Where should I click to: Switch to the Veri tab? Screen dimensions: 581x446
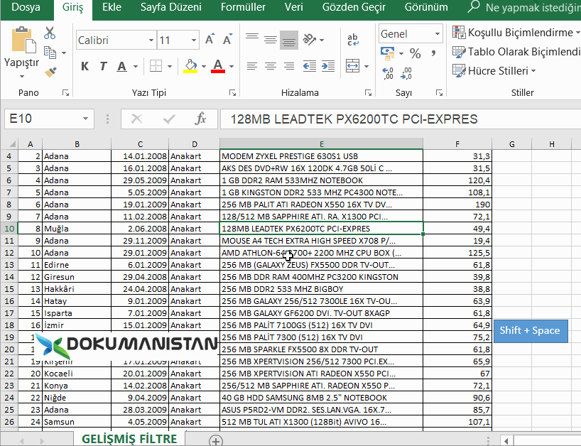click(x=294, y=7)
